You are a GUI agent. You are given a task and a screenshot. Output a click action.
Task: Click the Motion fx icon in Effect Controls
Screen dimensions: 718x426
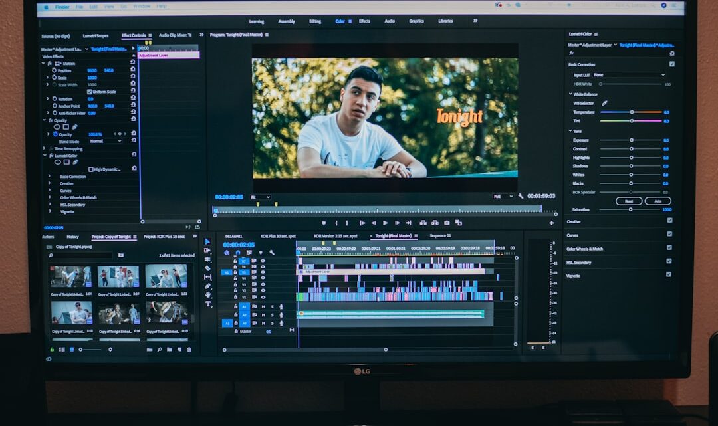(x=50, y=64)
